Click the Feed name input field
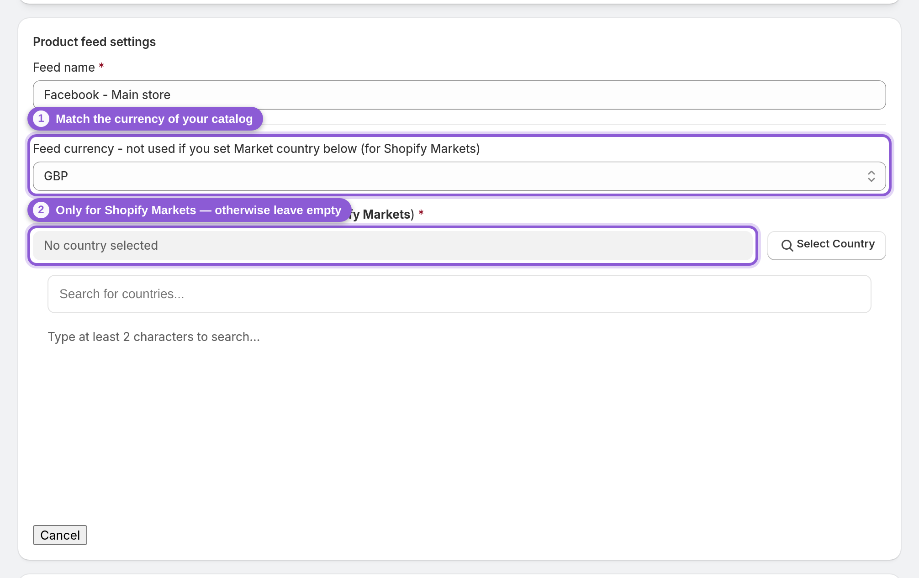This screenshot has height=578, width=919. (x=459, y=95)
